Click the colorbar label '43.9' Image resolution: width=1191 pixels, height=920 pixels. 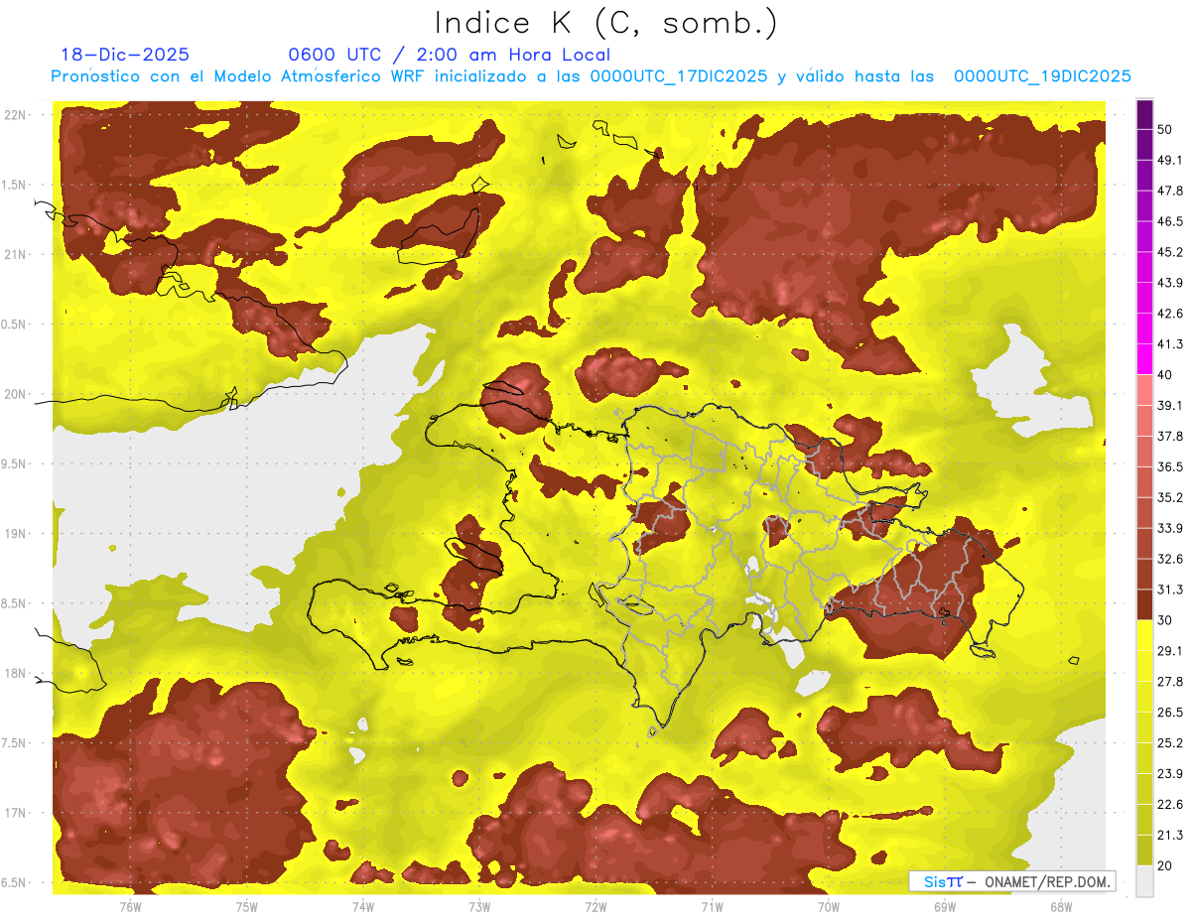pyautogui.click(x=1169, y=283)
